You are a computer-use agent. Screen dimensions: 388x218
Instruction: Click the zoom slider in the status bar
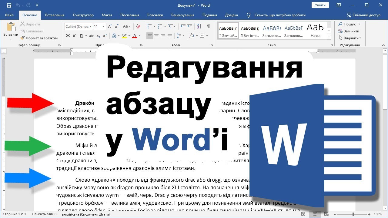(353, 214)
